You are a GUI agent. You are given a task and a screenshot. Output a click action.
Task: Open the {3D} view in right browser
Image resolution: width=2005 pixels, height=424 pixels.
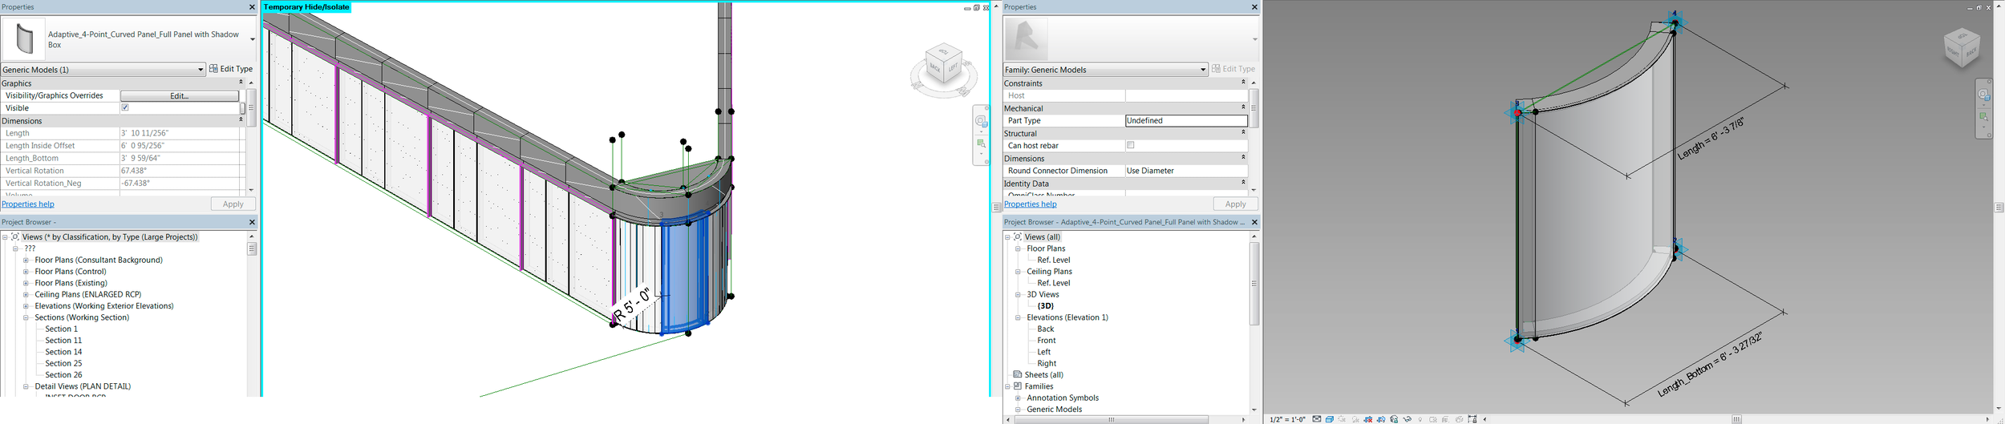coord(1045,306)
